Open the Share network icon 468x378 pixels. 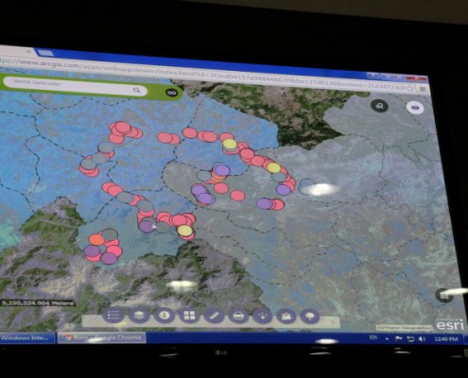[262, 316]
